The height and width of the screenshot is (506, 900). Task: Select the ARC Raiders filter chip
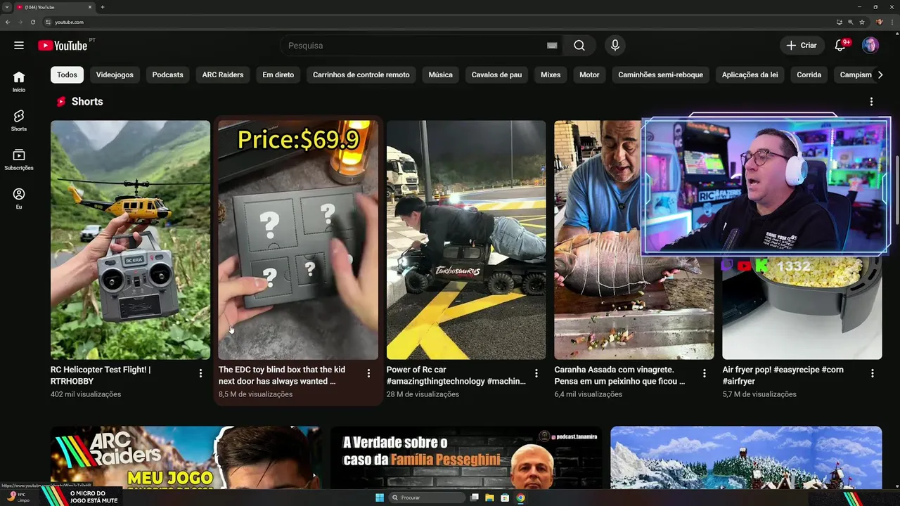coord(223,74)
